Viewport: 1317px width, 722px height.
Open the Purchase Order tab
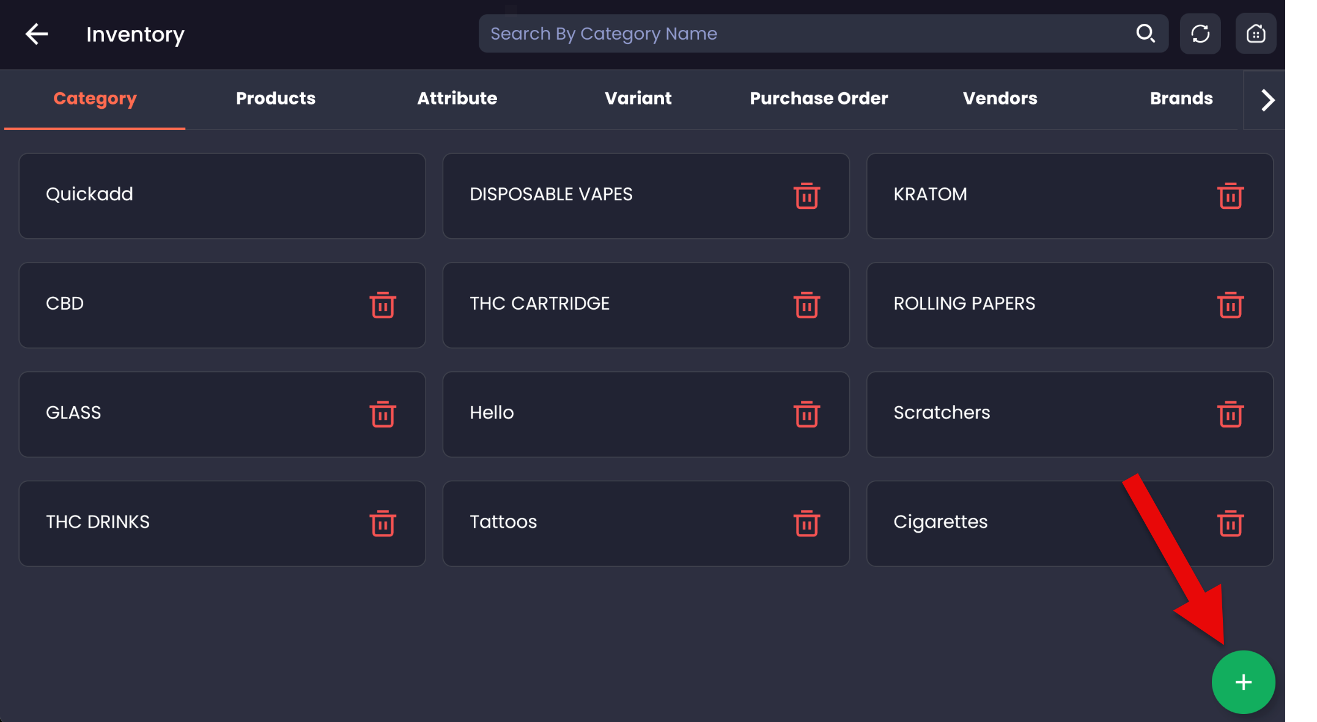tap(819, 98)
